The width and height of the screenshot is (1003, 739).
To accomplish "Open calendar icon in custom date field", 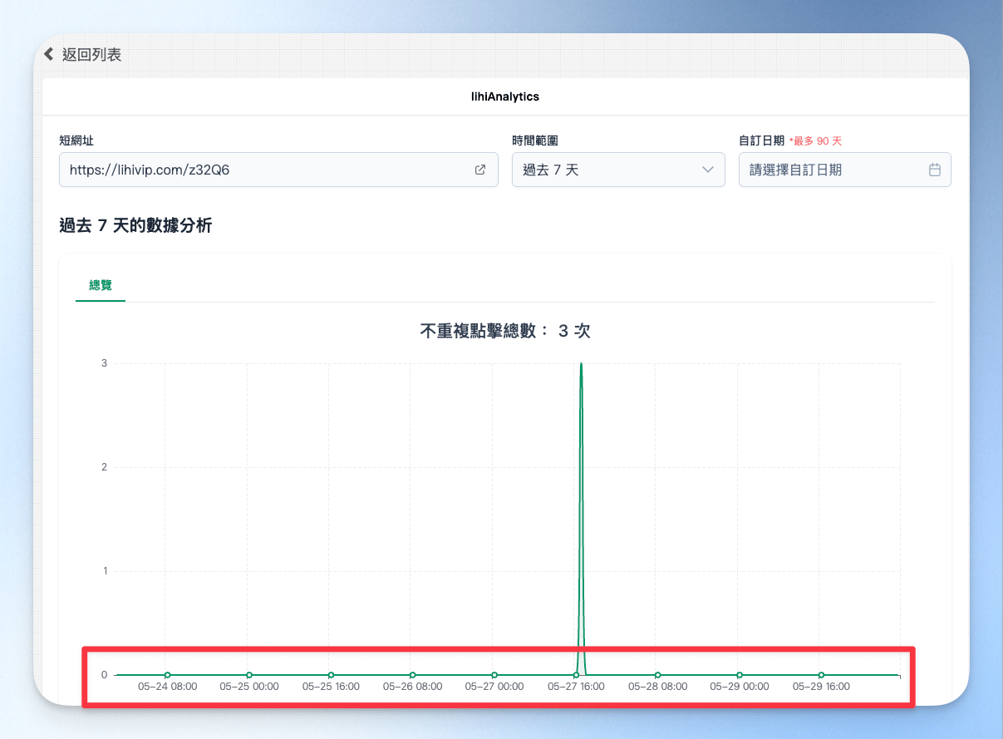I will 934,170.
